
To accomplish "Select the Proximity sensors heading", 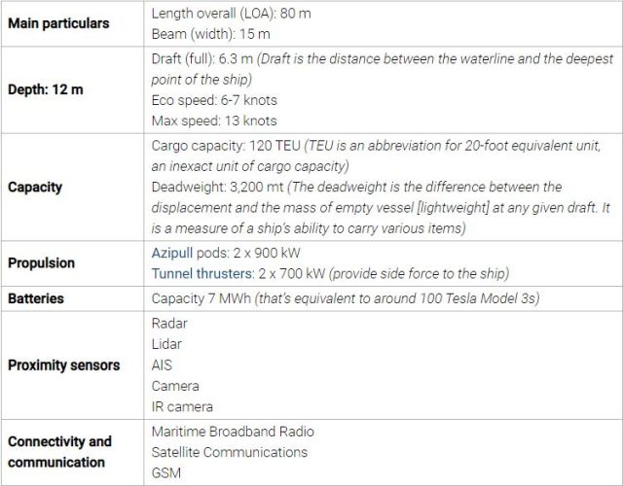I will [x=63, y=365].
